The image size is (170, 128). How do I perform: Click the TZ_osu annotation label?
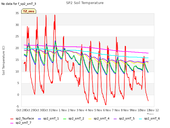coord(29,11)
